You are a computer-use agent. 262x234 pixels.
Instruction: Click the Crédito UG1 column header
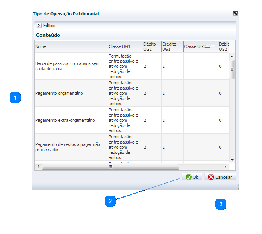172,46
